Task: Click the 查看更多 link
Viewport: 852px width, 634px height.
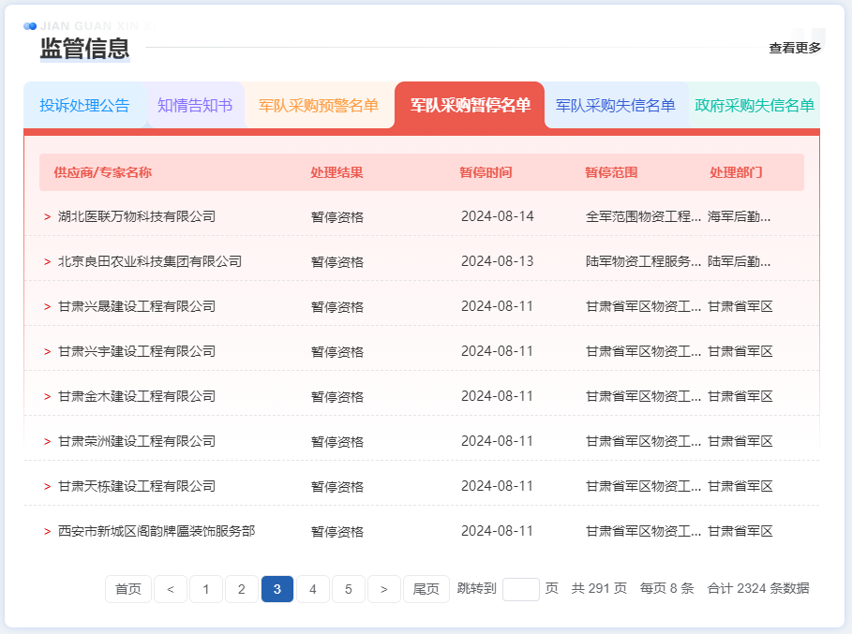Action: click(795, 48)
